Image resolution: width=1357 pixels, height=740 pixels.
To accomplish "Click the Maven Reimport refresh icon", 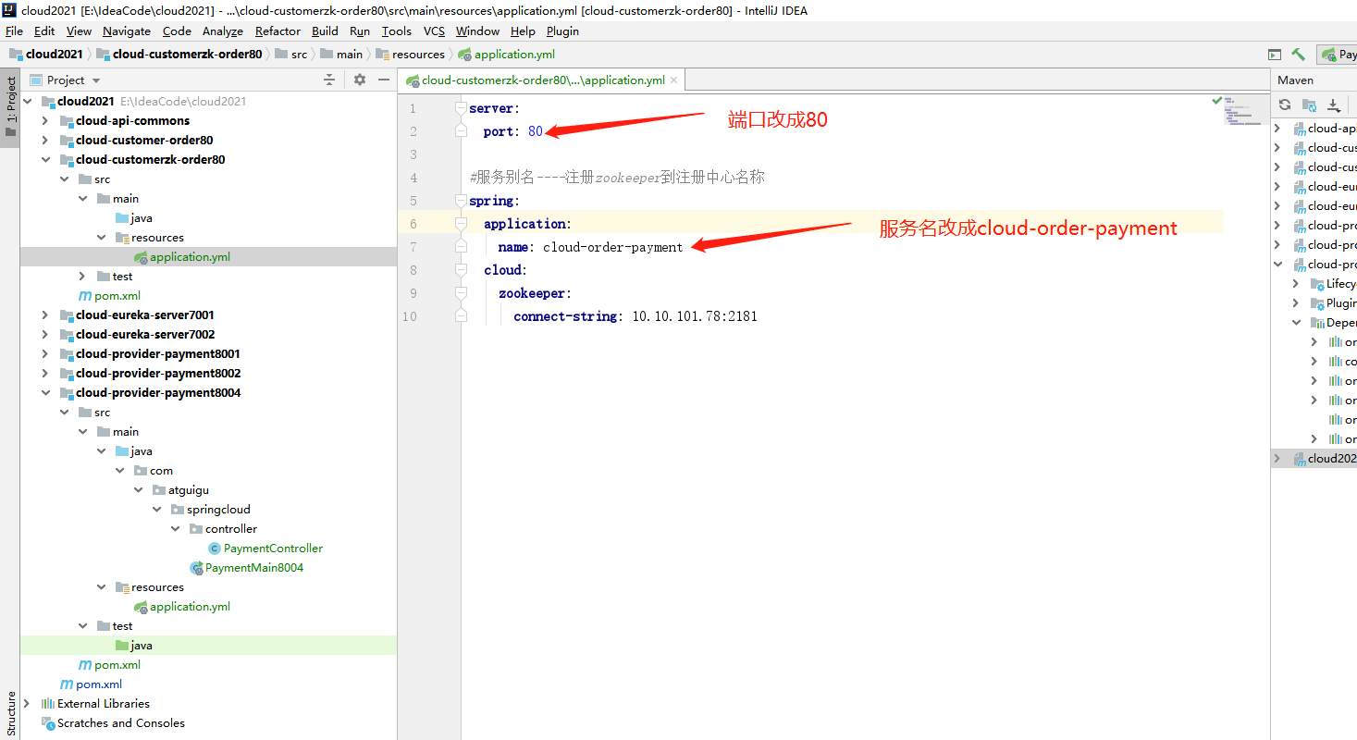I will 1285,105.
